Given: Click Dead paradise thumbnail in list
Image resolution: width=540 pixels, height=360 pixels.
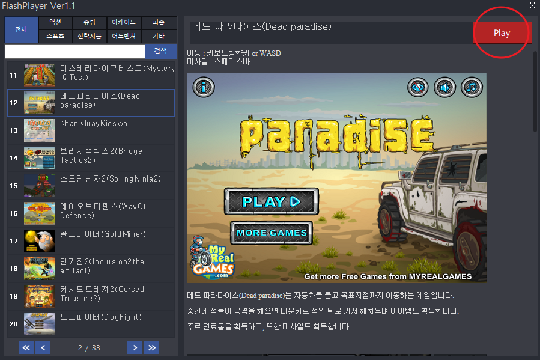Looking at the screenshot, I should pos(39,103).
